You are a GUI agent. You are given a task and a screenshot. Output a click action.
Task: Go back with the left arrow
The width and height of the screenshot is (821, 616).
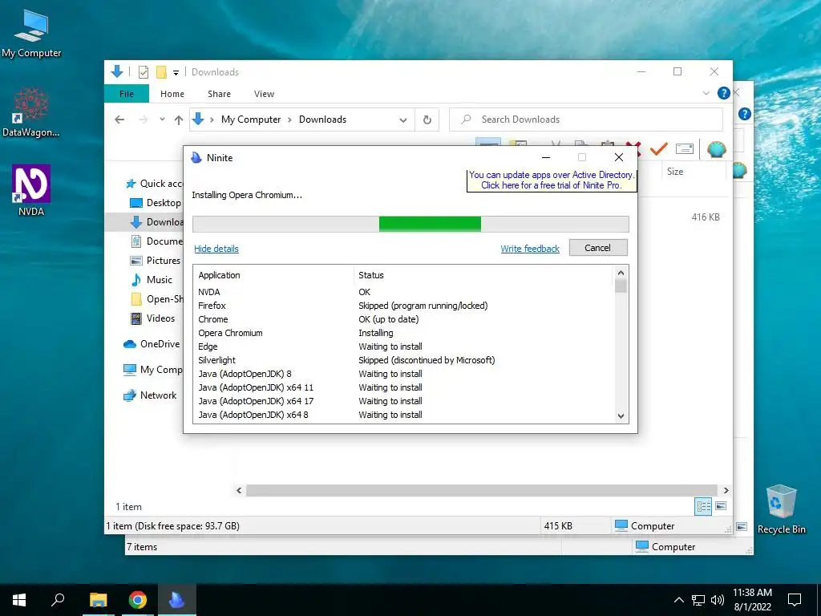click(119, 120)
